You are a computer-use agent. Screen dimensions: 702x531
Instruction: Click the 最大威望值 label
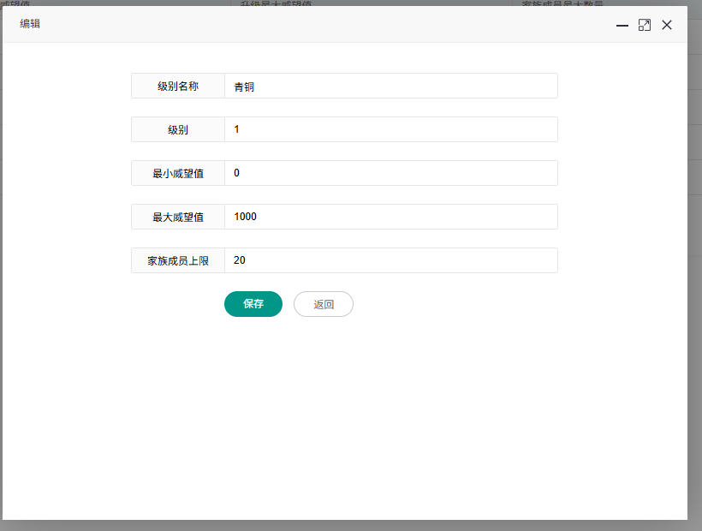(178, 218)
